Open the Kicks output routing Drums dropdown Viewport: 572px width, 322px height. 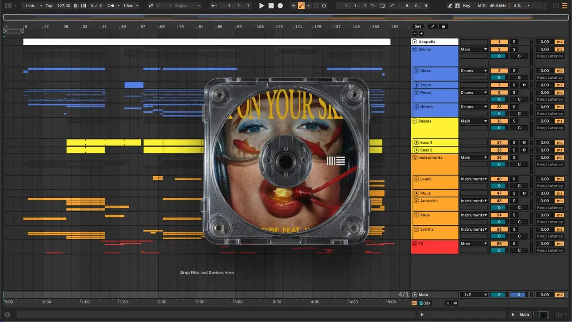click(474, 71)
